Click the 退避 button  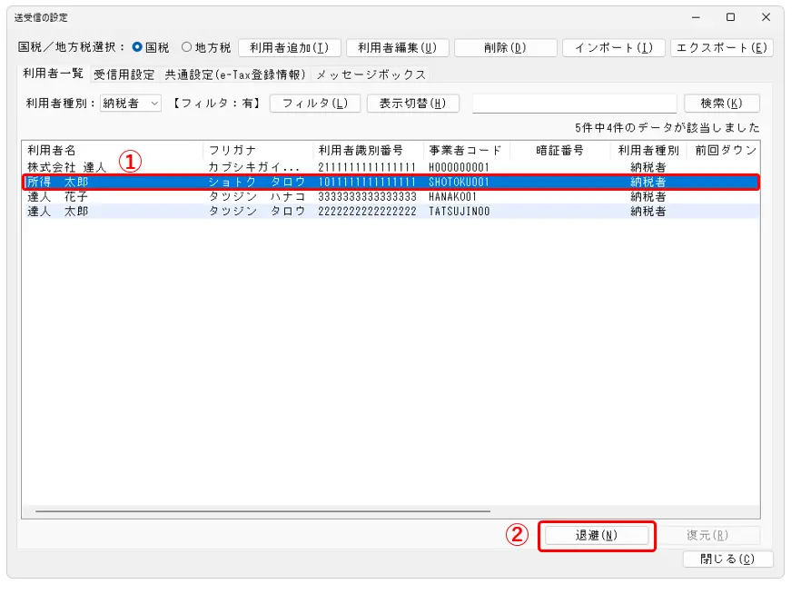point(596,536)
